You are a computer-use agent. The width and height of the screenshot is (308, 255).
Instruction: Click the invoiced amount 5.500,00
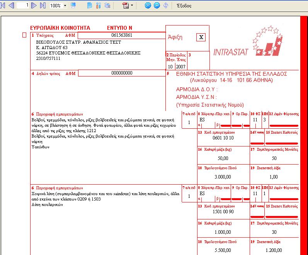pyautogui.click(x=223, y=250)
